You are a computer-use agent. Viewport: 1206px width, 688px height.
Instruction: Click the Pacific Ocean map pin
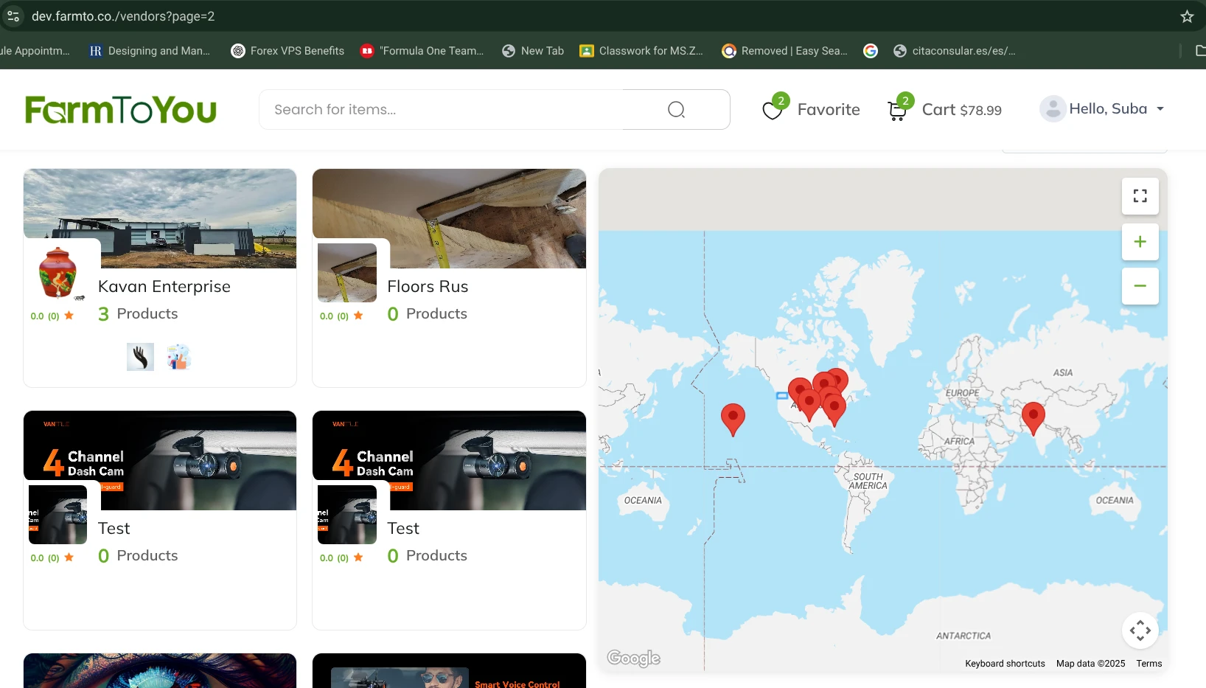(x=733, y=417)
